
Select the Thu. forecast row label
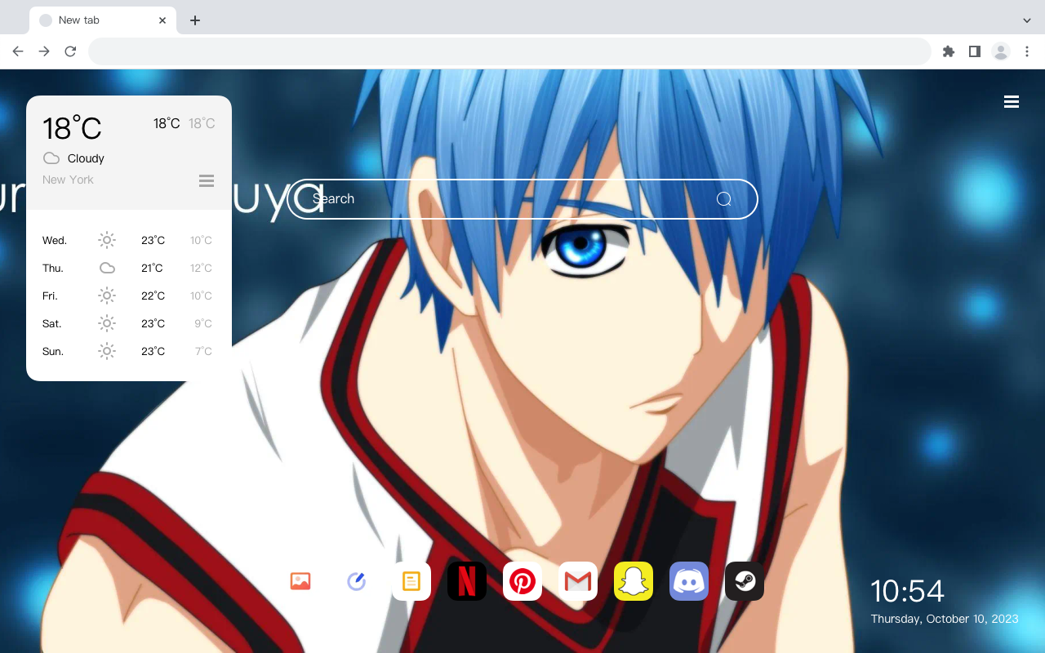53,269
